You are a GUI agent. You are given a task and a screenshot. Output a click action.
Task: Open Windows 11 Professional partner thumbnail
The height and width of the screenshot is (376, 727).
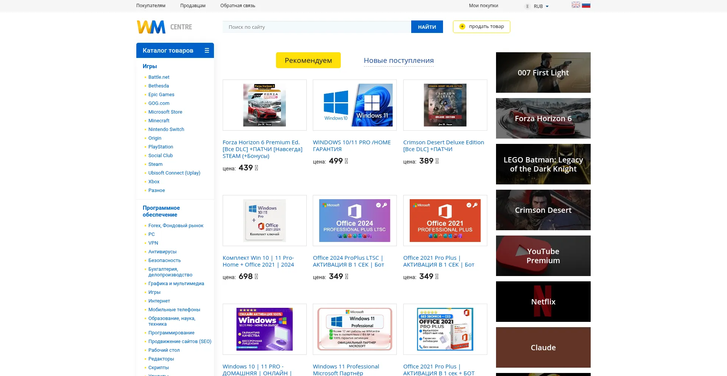point(355,329)
